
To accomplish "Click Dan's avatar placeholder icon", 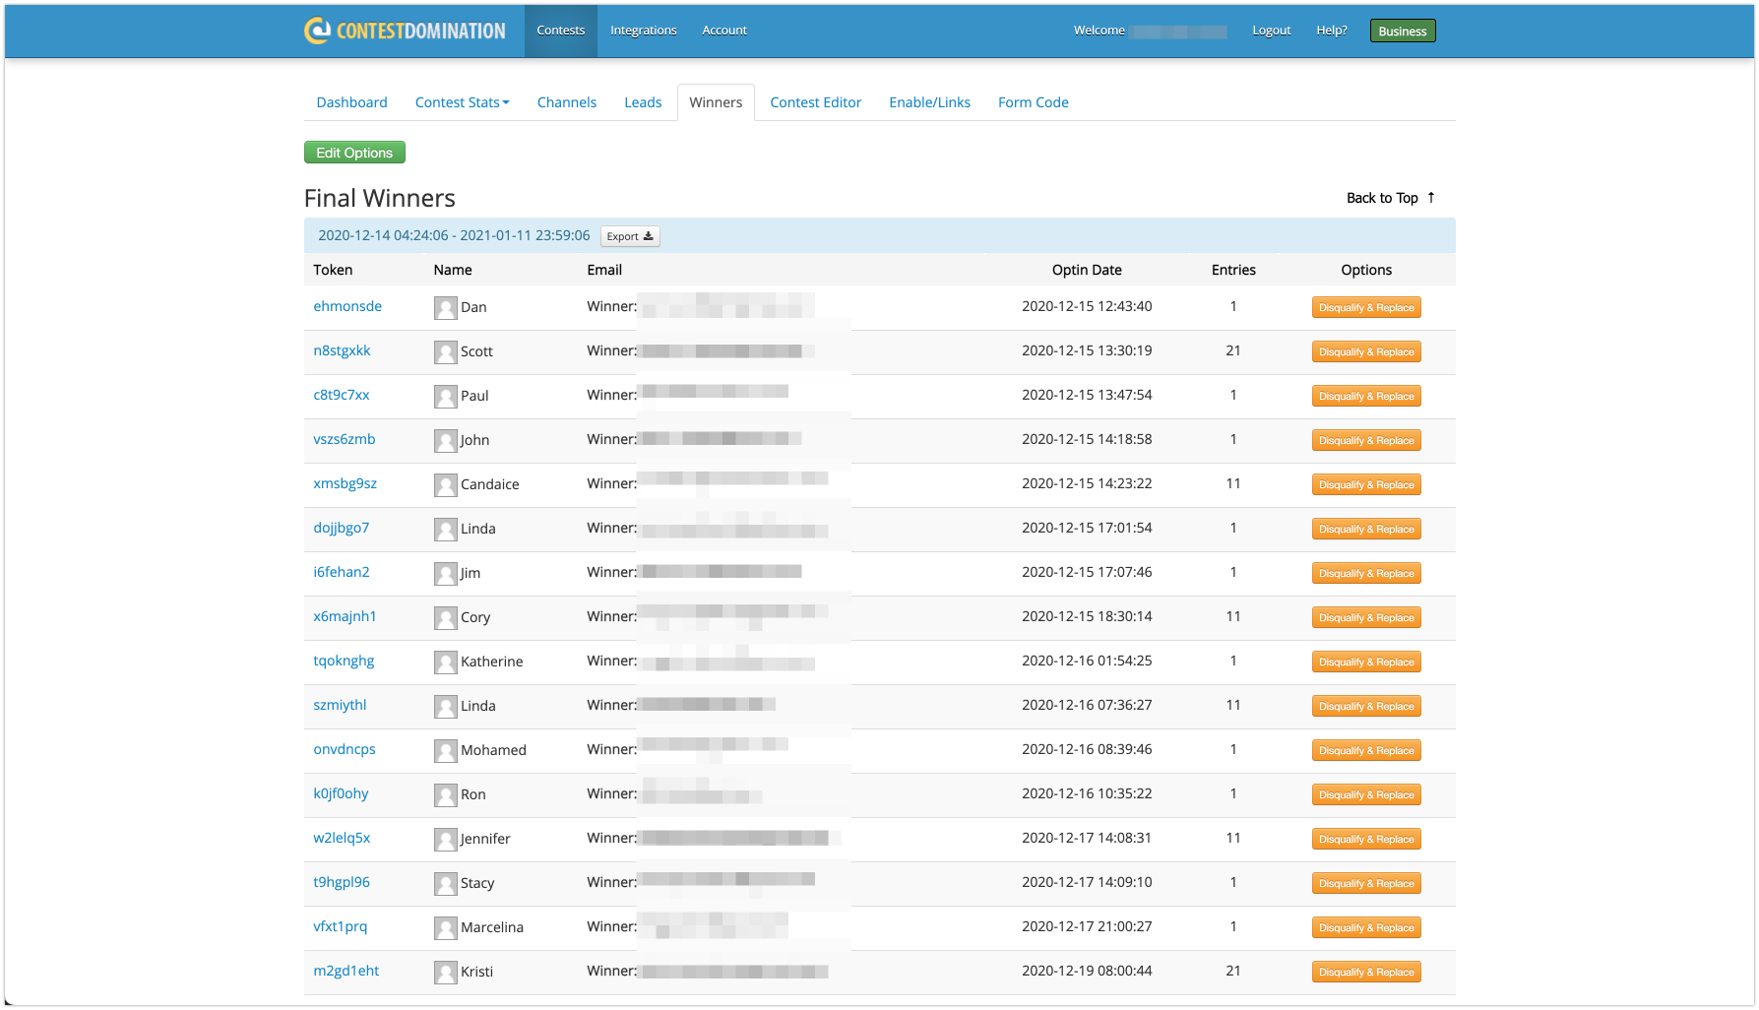I will pyautogui.click(x=445, y=307).
